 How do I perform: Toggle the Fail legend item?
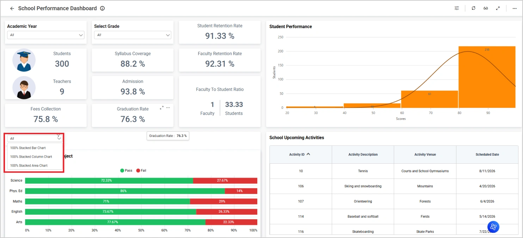pyautogui.click(x=141, y=170)
